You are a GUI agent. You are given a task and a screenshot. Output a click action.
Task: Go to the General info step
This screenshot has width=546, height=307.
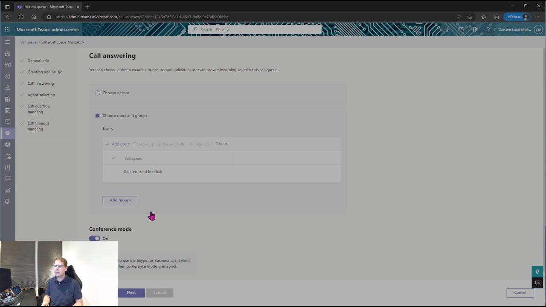[x=38, y=61]
